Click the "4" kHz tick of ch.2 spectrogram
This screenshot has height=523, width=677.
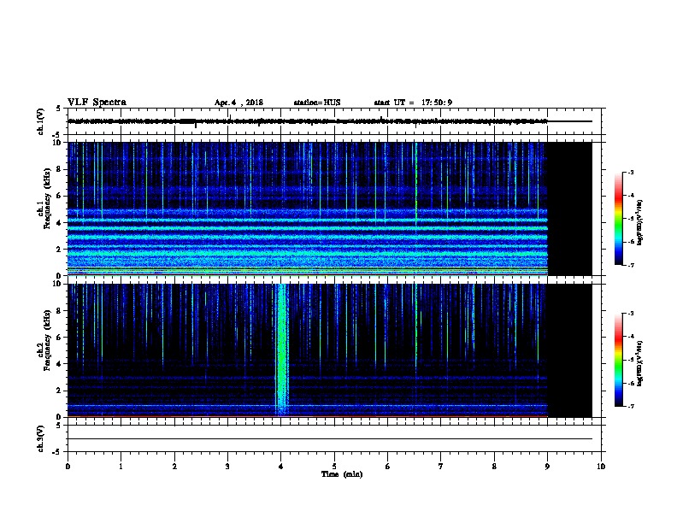tap(60, 364)
